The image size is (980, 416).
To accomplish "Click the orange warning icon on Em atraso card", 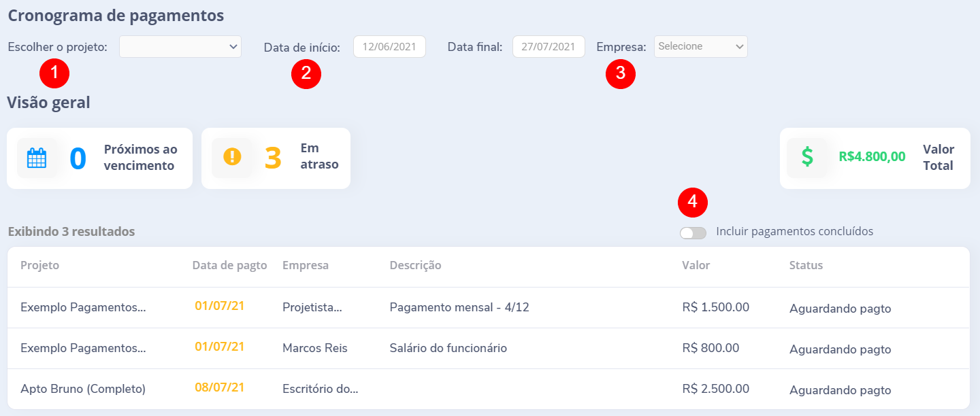I will [232, 157].
